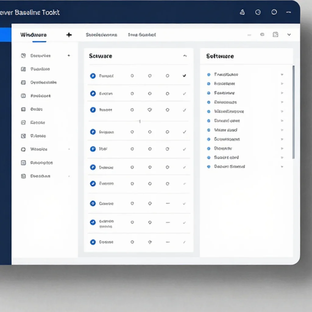Open the Tons Sontrol tab
The width and height of the screenshot is (312, 312).
tap(142, 35)
